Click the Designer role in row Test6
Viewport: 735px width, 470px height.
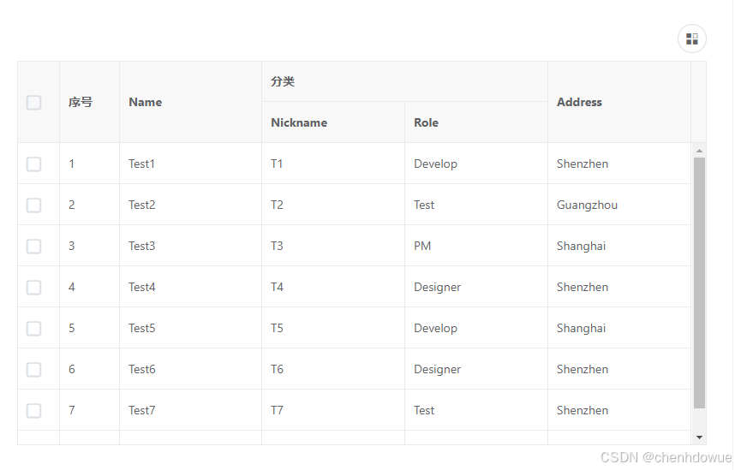(475, 369)
